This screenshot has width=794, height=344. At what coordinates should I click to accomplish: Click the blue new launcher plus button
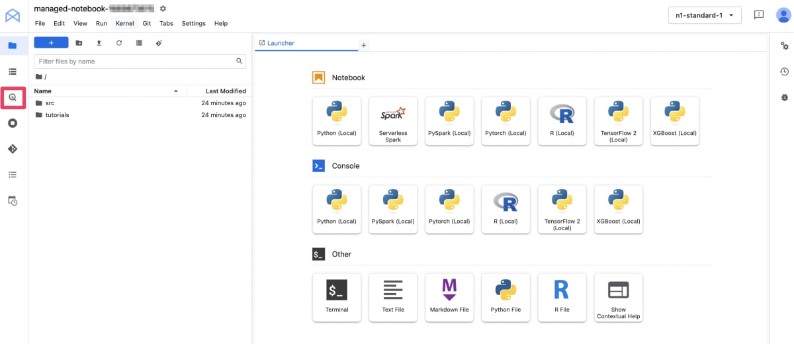[51, 43]
